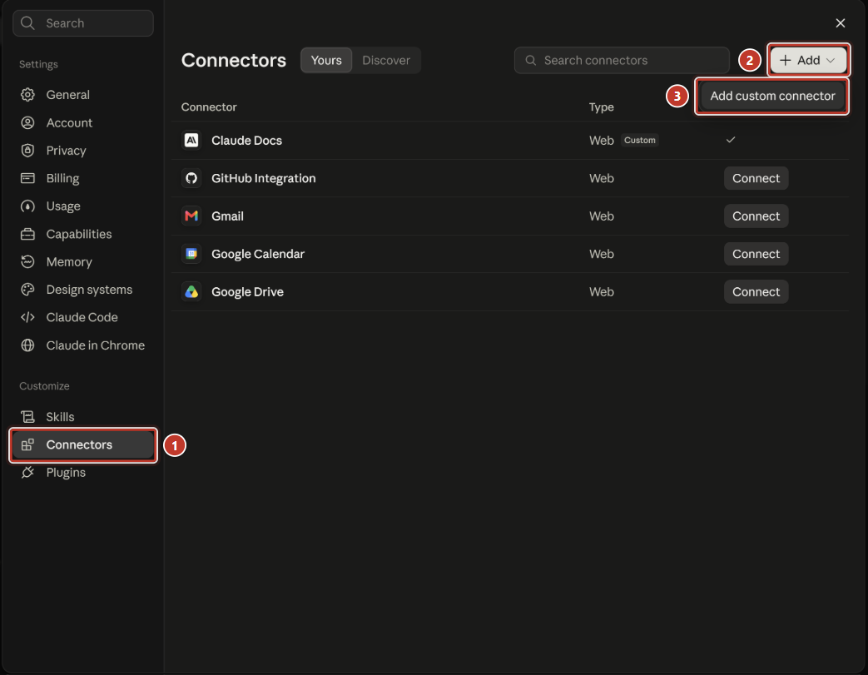Click the Claude Code brackets icon
Screen dimensions: 868x675
point(27,317)
